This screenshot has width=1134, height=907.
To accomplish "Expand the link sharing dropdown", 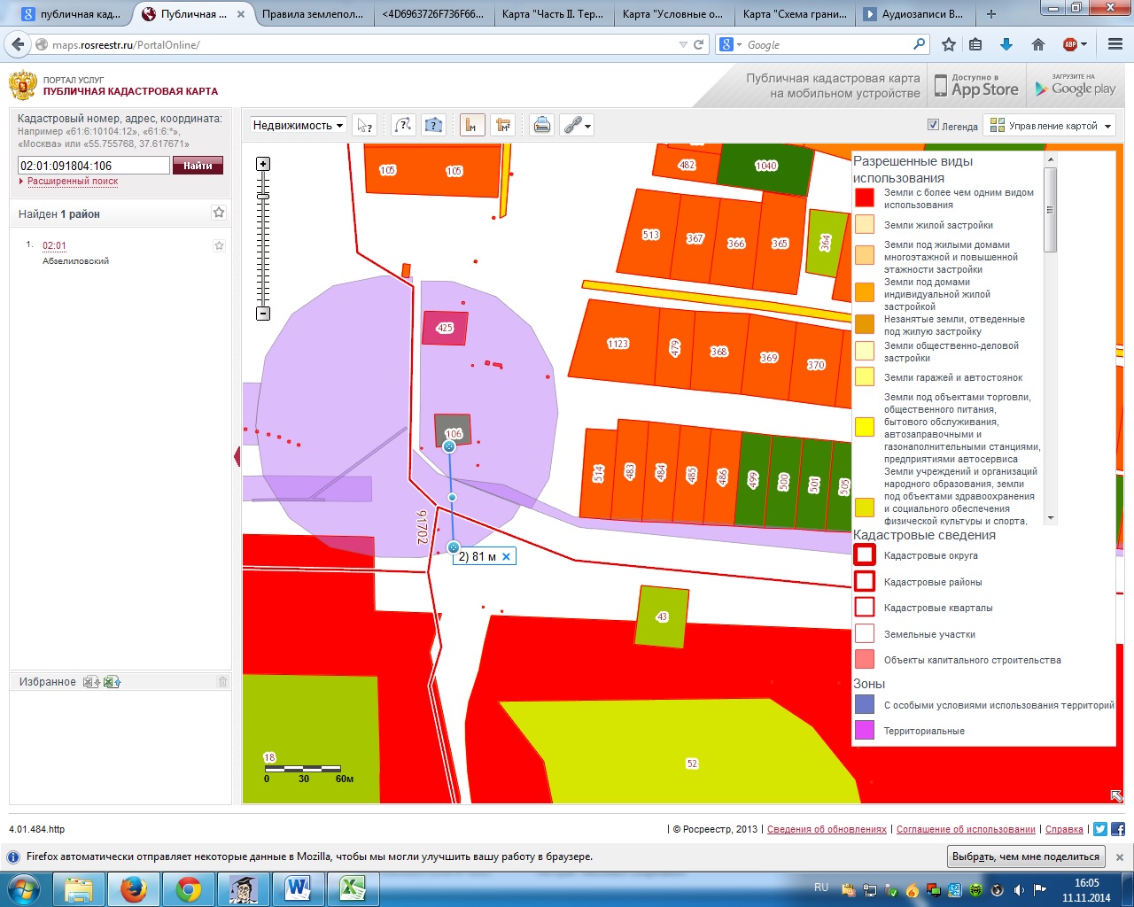I will pos(578,126).
